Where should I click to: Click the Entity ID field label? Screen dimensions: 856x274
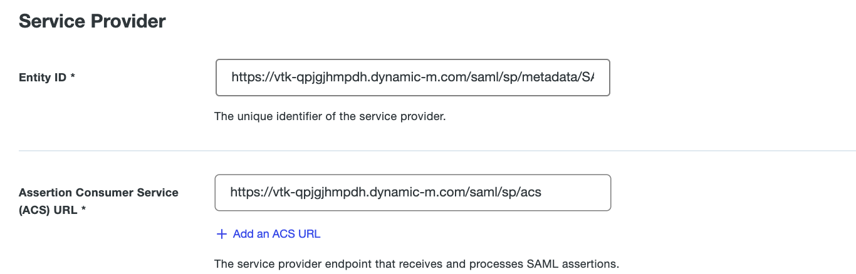click(43, 78)
